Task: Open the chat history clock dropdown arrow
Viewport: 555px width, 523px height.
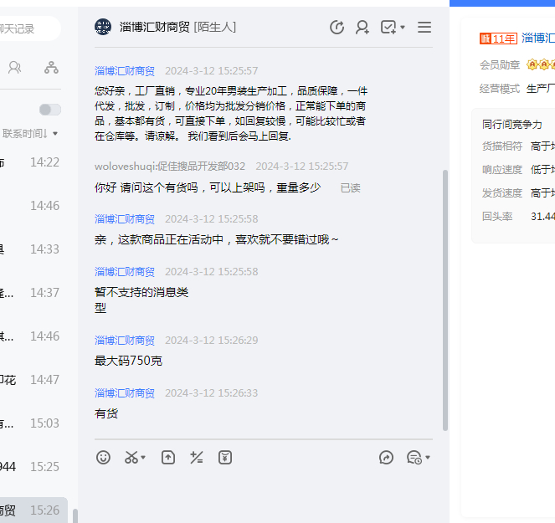Action: [x=428, y=458]
